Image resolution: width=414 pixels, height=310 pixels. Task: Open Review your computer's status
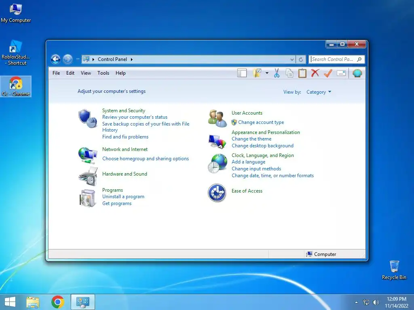click(135, 117)
